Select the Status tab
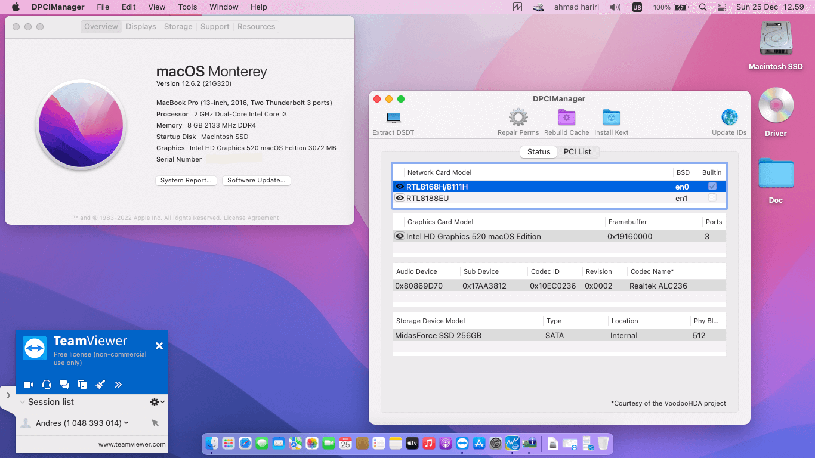Screen dimensions: 815x458 coord(539,151)
